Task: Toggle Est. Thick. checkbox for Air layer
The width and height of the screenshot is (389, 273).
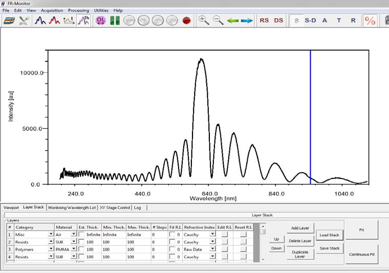Action: click(81, 234)
